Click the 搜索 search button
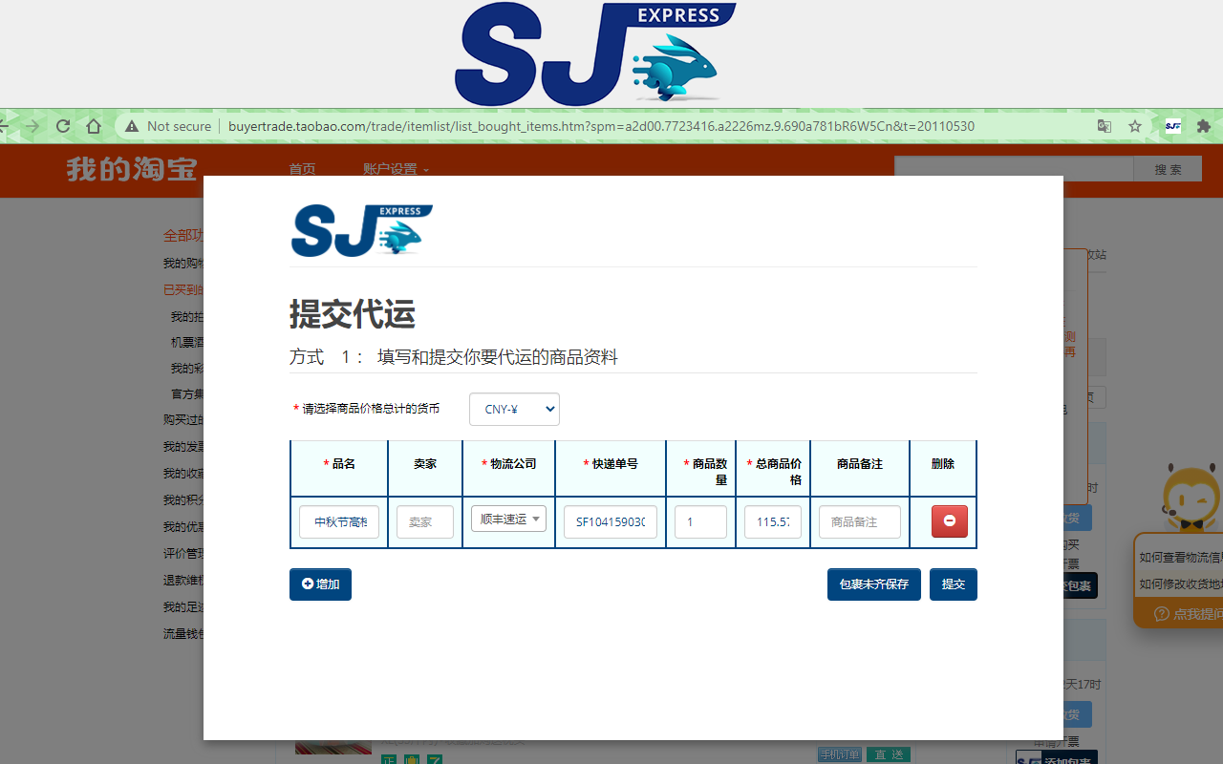 (1168, 169)
